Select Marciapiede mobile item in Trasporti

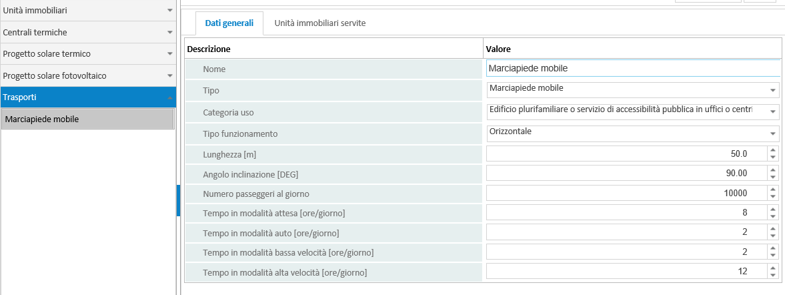coord(87,119)
